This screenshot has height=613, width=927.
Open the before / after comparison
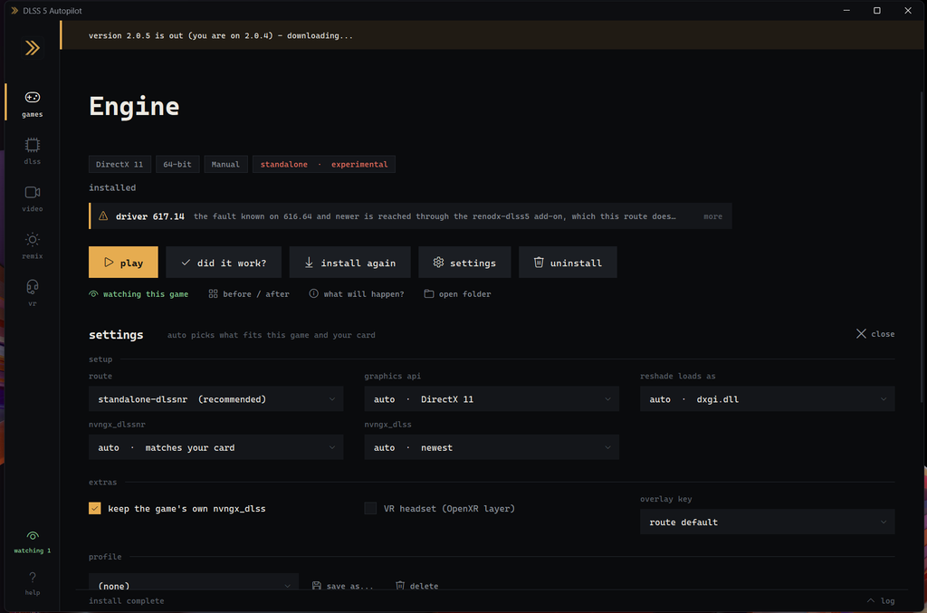click(x=249, y=293)
